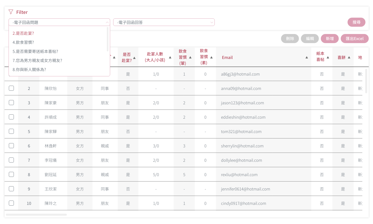Choose option 2.是否赴宴? from list
This screenshot has height=224, width=373.
(x=23, y=33)
